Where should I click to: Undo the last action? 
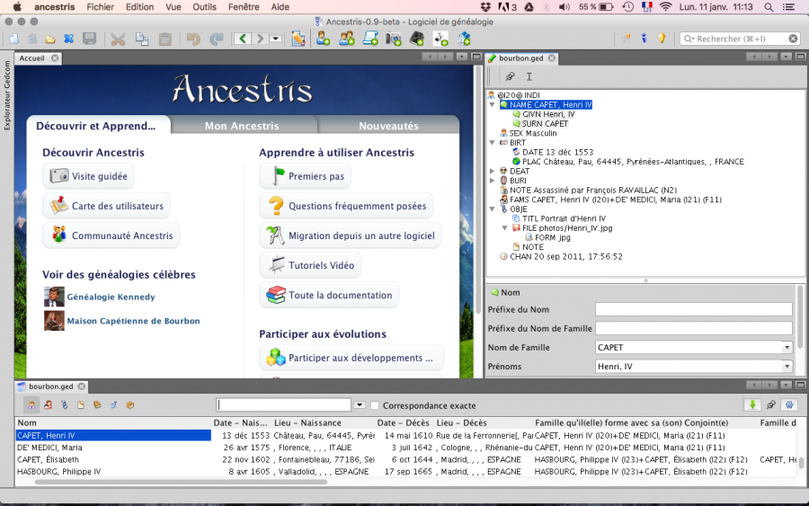coord(193,40)
